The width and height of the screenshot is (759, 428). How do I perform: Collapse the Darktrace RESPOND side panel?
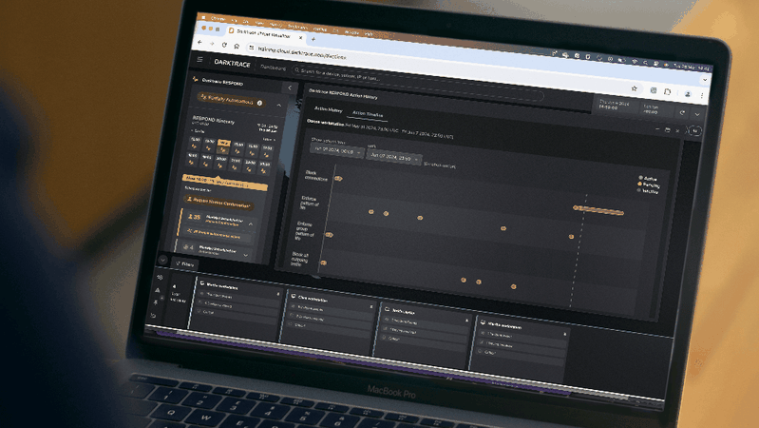click(x=290, y=88)
